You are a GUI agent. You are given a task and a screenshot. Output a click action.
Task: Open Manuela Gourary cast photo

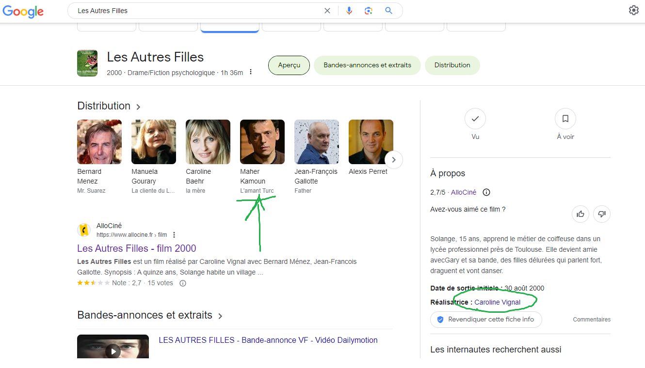(x=154, y=142)
